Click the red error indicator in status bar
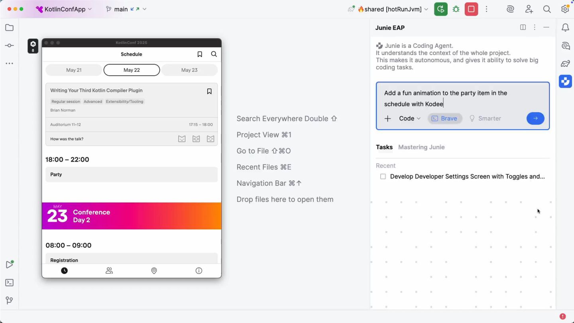 coord(562,316)
